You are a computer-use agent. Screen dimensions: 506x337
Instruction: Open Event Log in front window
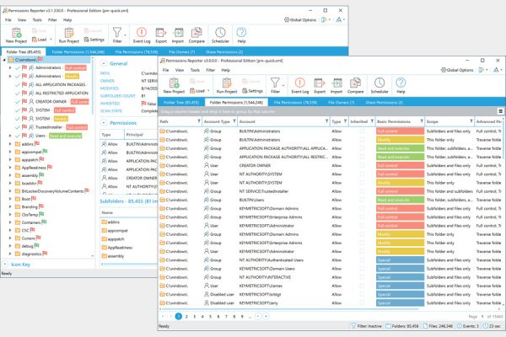pyautogui.click(x=299, y=85)
